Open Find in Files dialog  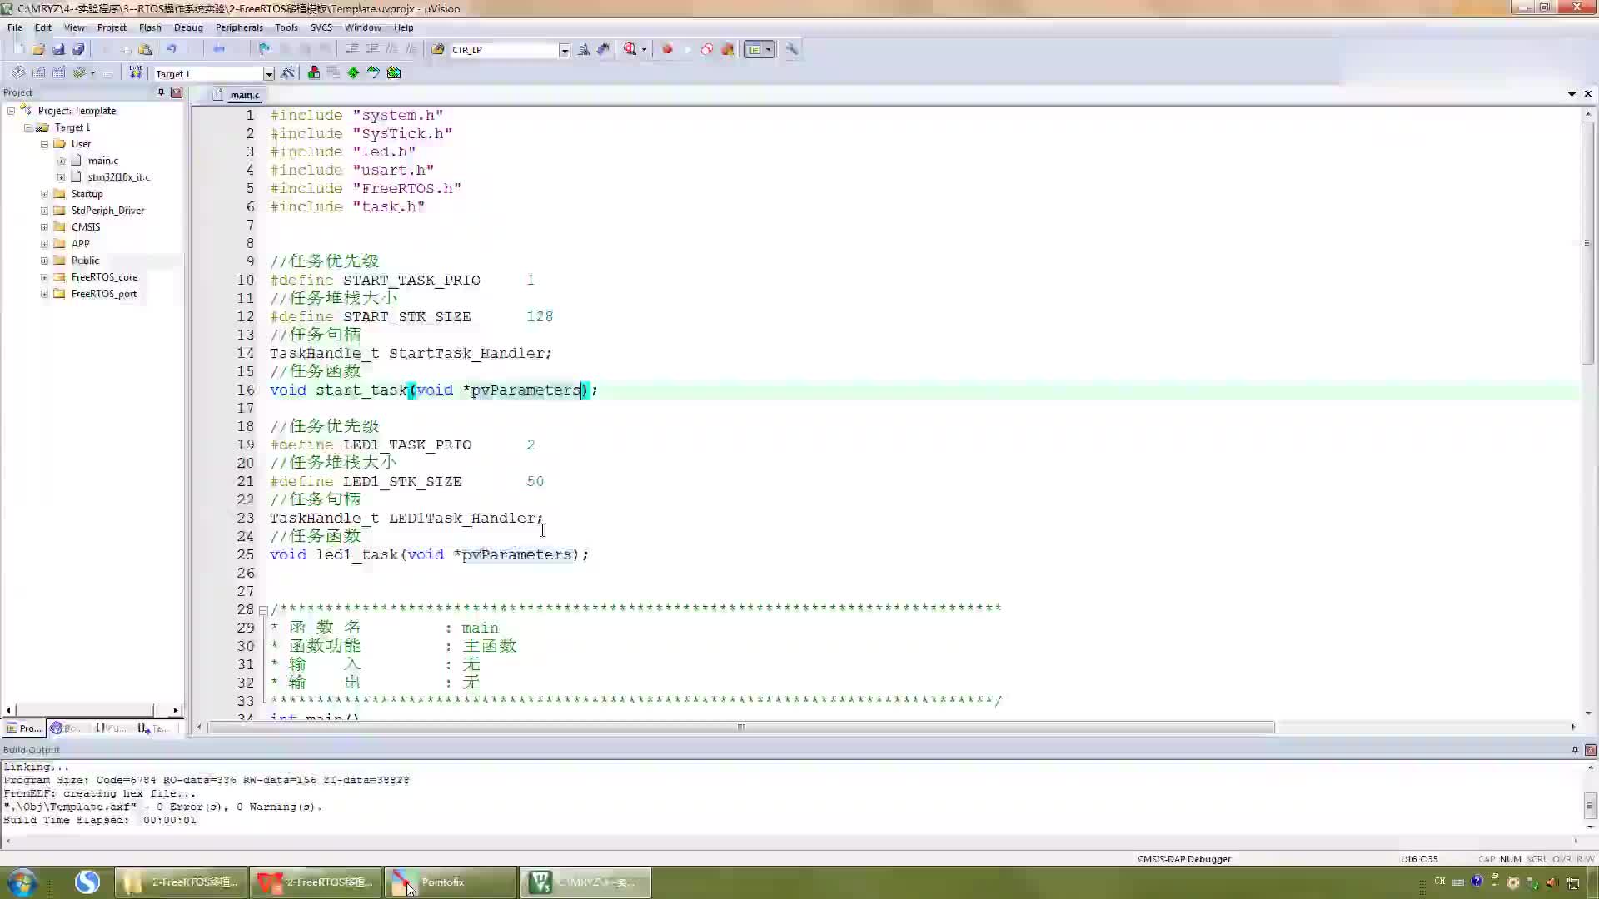point(438,50)
